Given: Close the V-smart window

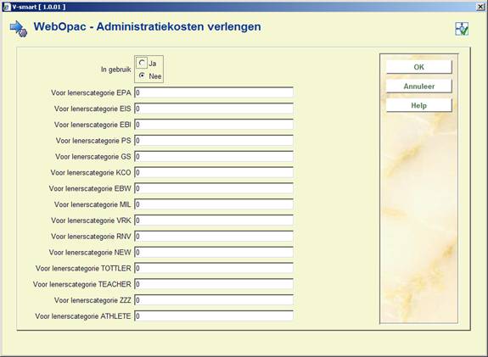Looking at the screenshot, I should [481, 7].
